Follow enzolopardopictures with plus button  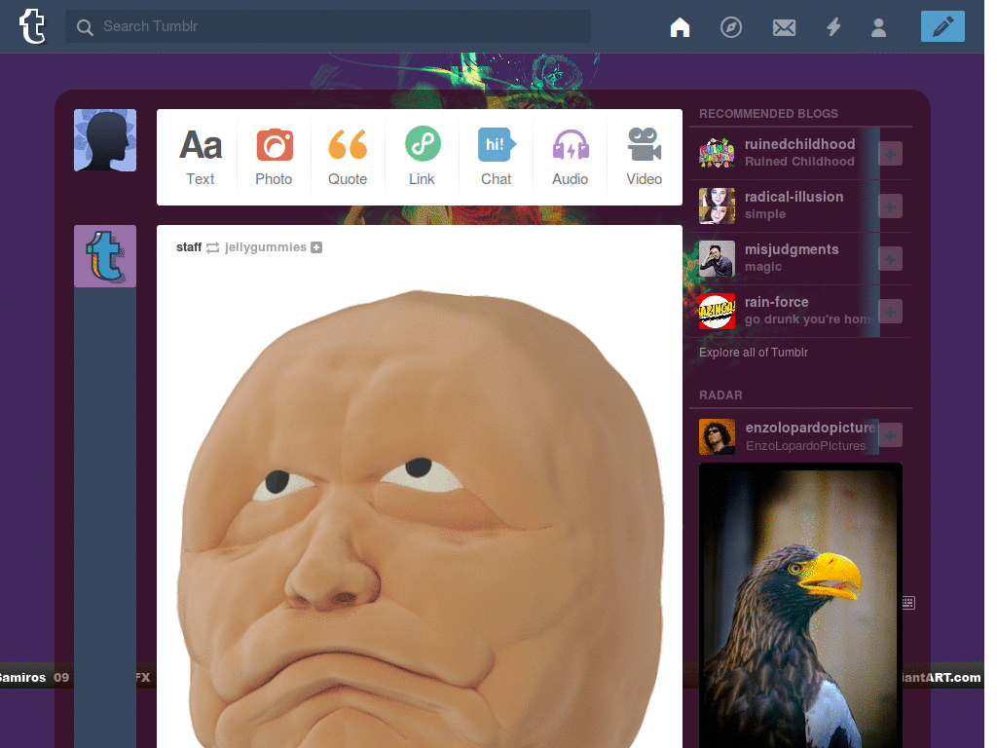[890, 435]
